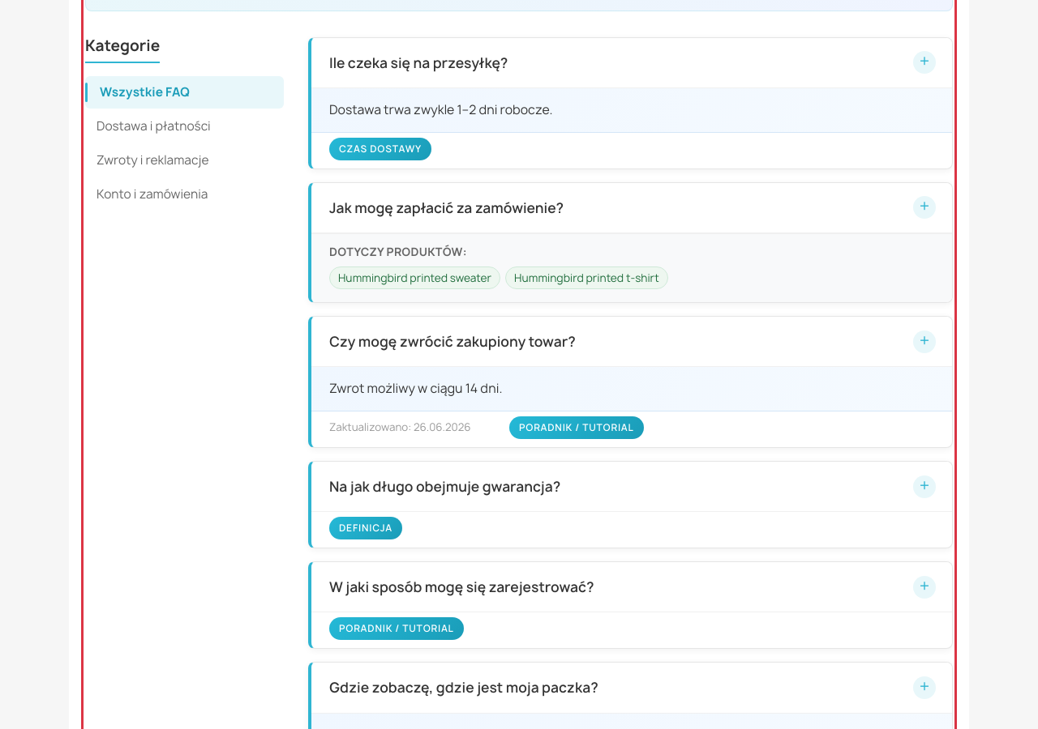Click 'PORADNIK / TUTORIAL' badge under the registration question

[x=397, y=629]
